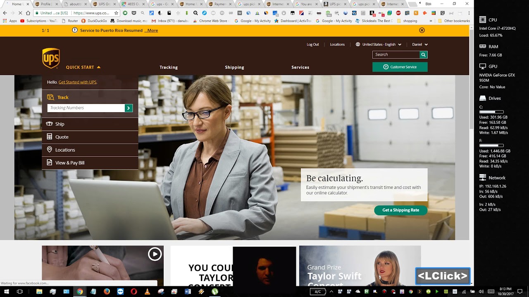The image size is (529, 297).
Task: Open Ship from Quick Start menu
Action: pyautogui.click(x=90, y=124)
